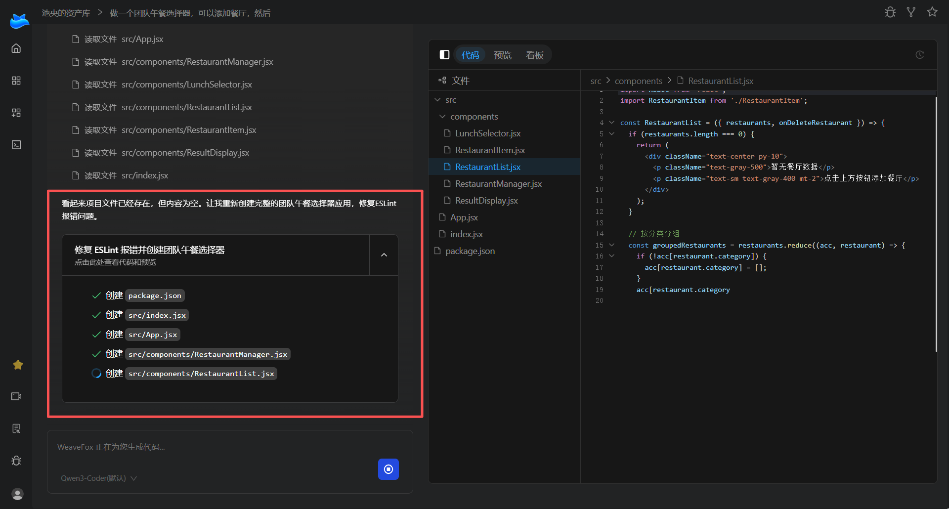Screen dimensions: 949x509
Task: Open the user avatar profile
Action: coord(17,494)
